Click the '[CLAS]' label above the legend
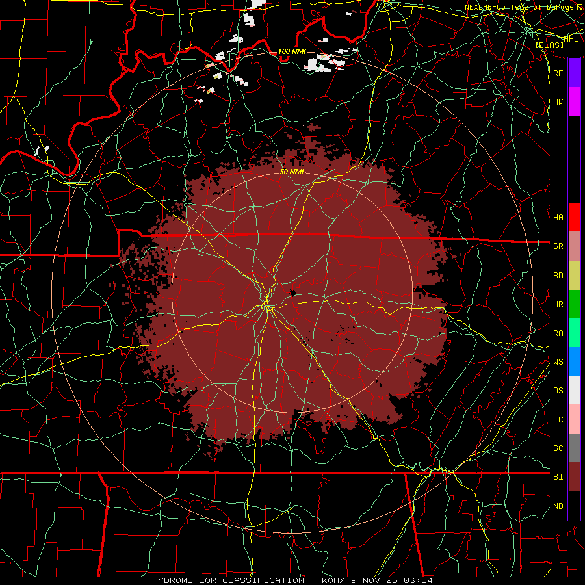Image resolution: width=585 pixels, height=585 pixels. pyautogui.click(x=549, y=45)
